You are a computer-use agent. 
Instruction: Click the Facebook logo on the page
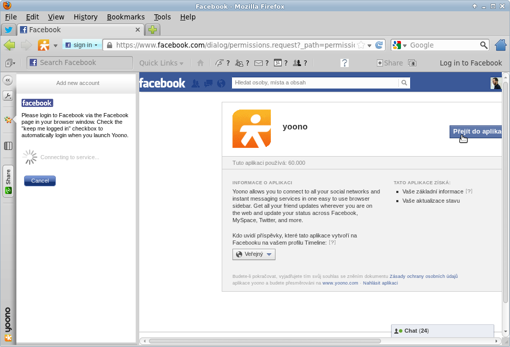162,83
